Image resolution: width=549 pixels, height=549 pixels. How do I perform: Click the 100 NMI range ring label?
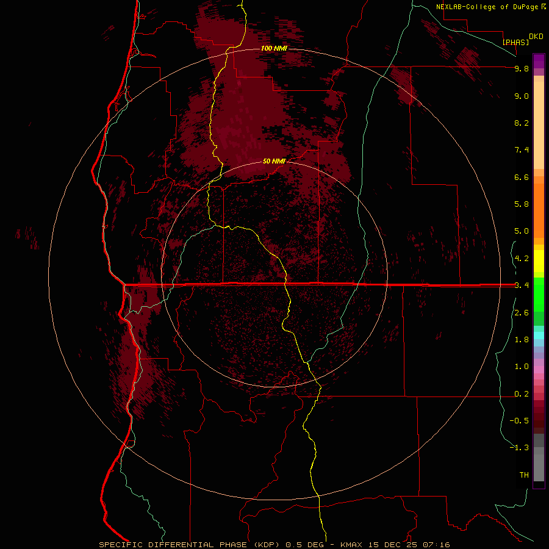274,48
